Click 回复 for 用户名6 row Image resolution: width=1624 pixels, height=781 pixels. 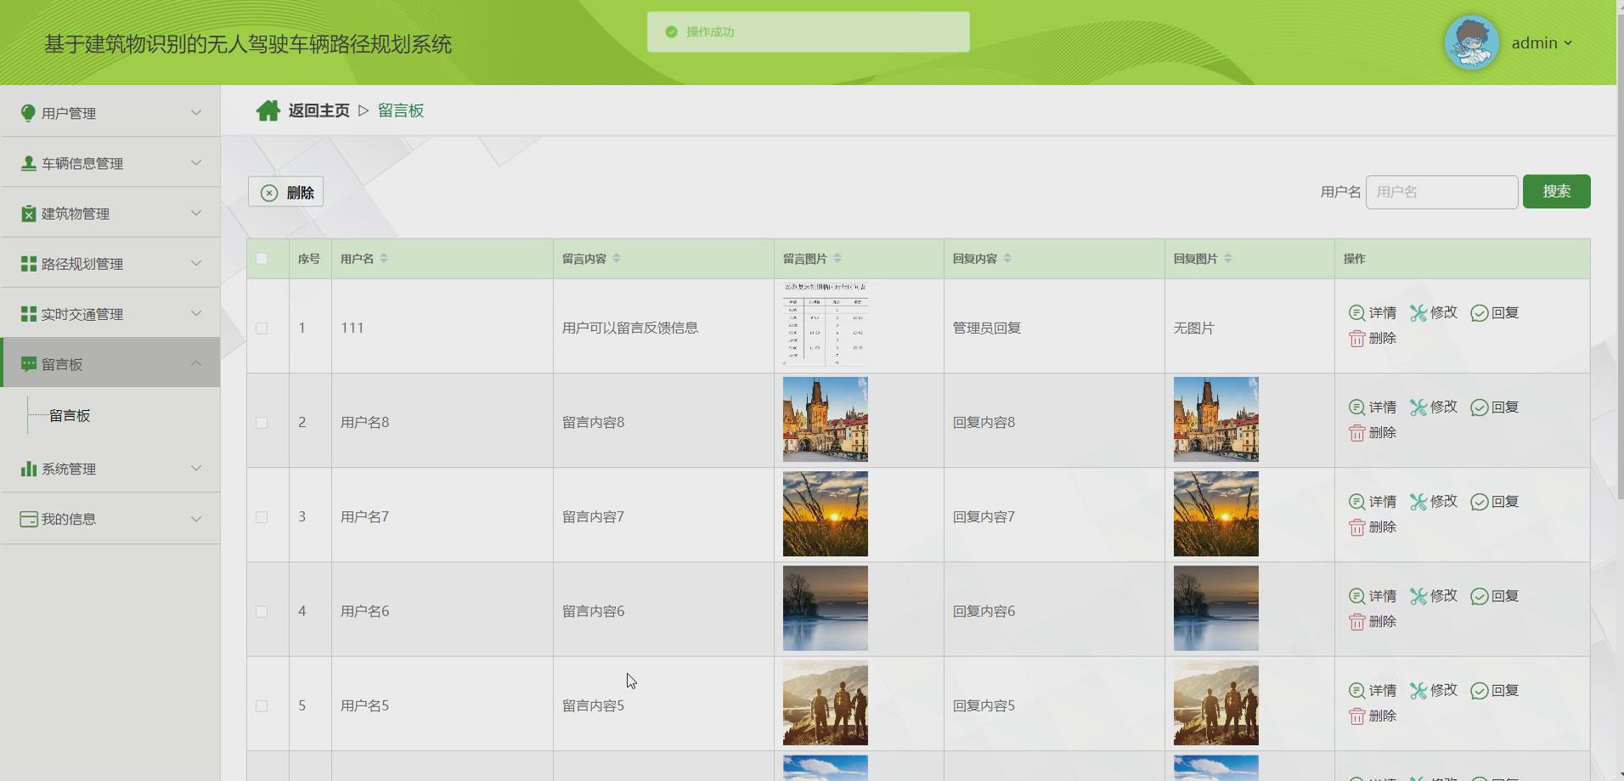(x=1495, y=596)
